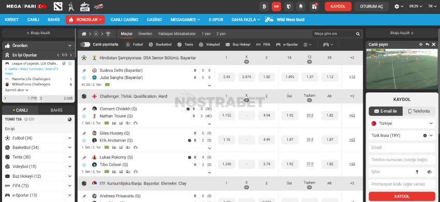The image size is (440, 202).
Task: Close the Canlı yayın panel
Action: tap(434, 44)
